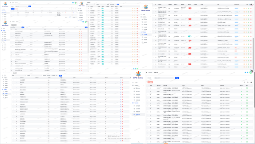Tick the checkbox for EMAIL row 4

click(x=148, y=97)
